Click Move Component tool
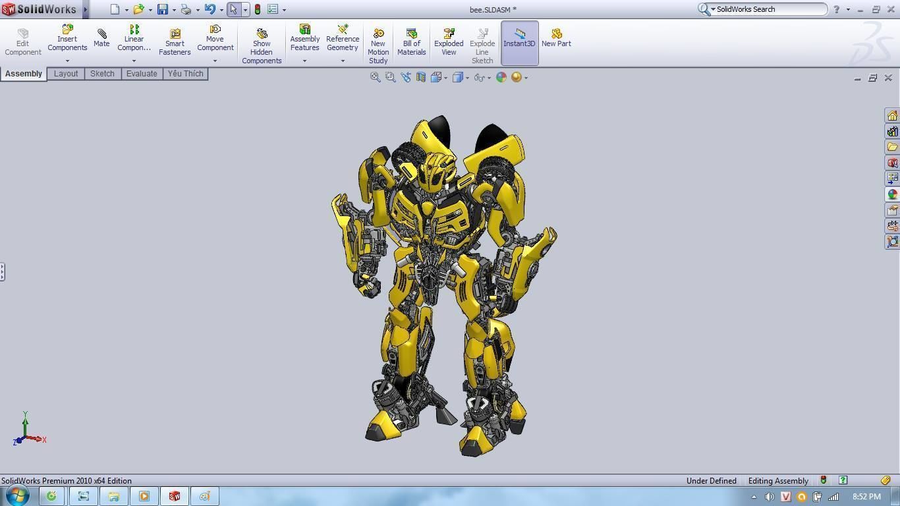The height and width of the screenshot is (506, 900). click(215, 38)
